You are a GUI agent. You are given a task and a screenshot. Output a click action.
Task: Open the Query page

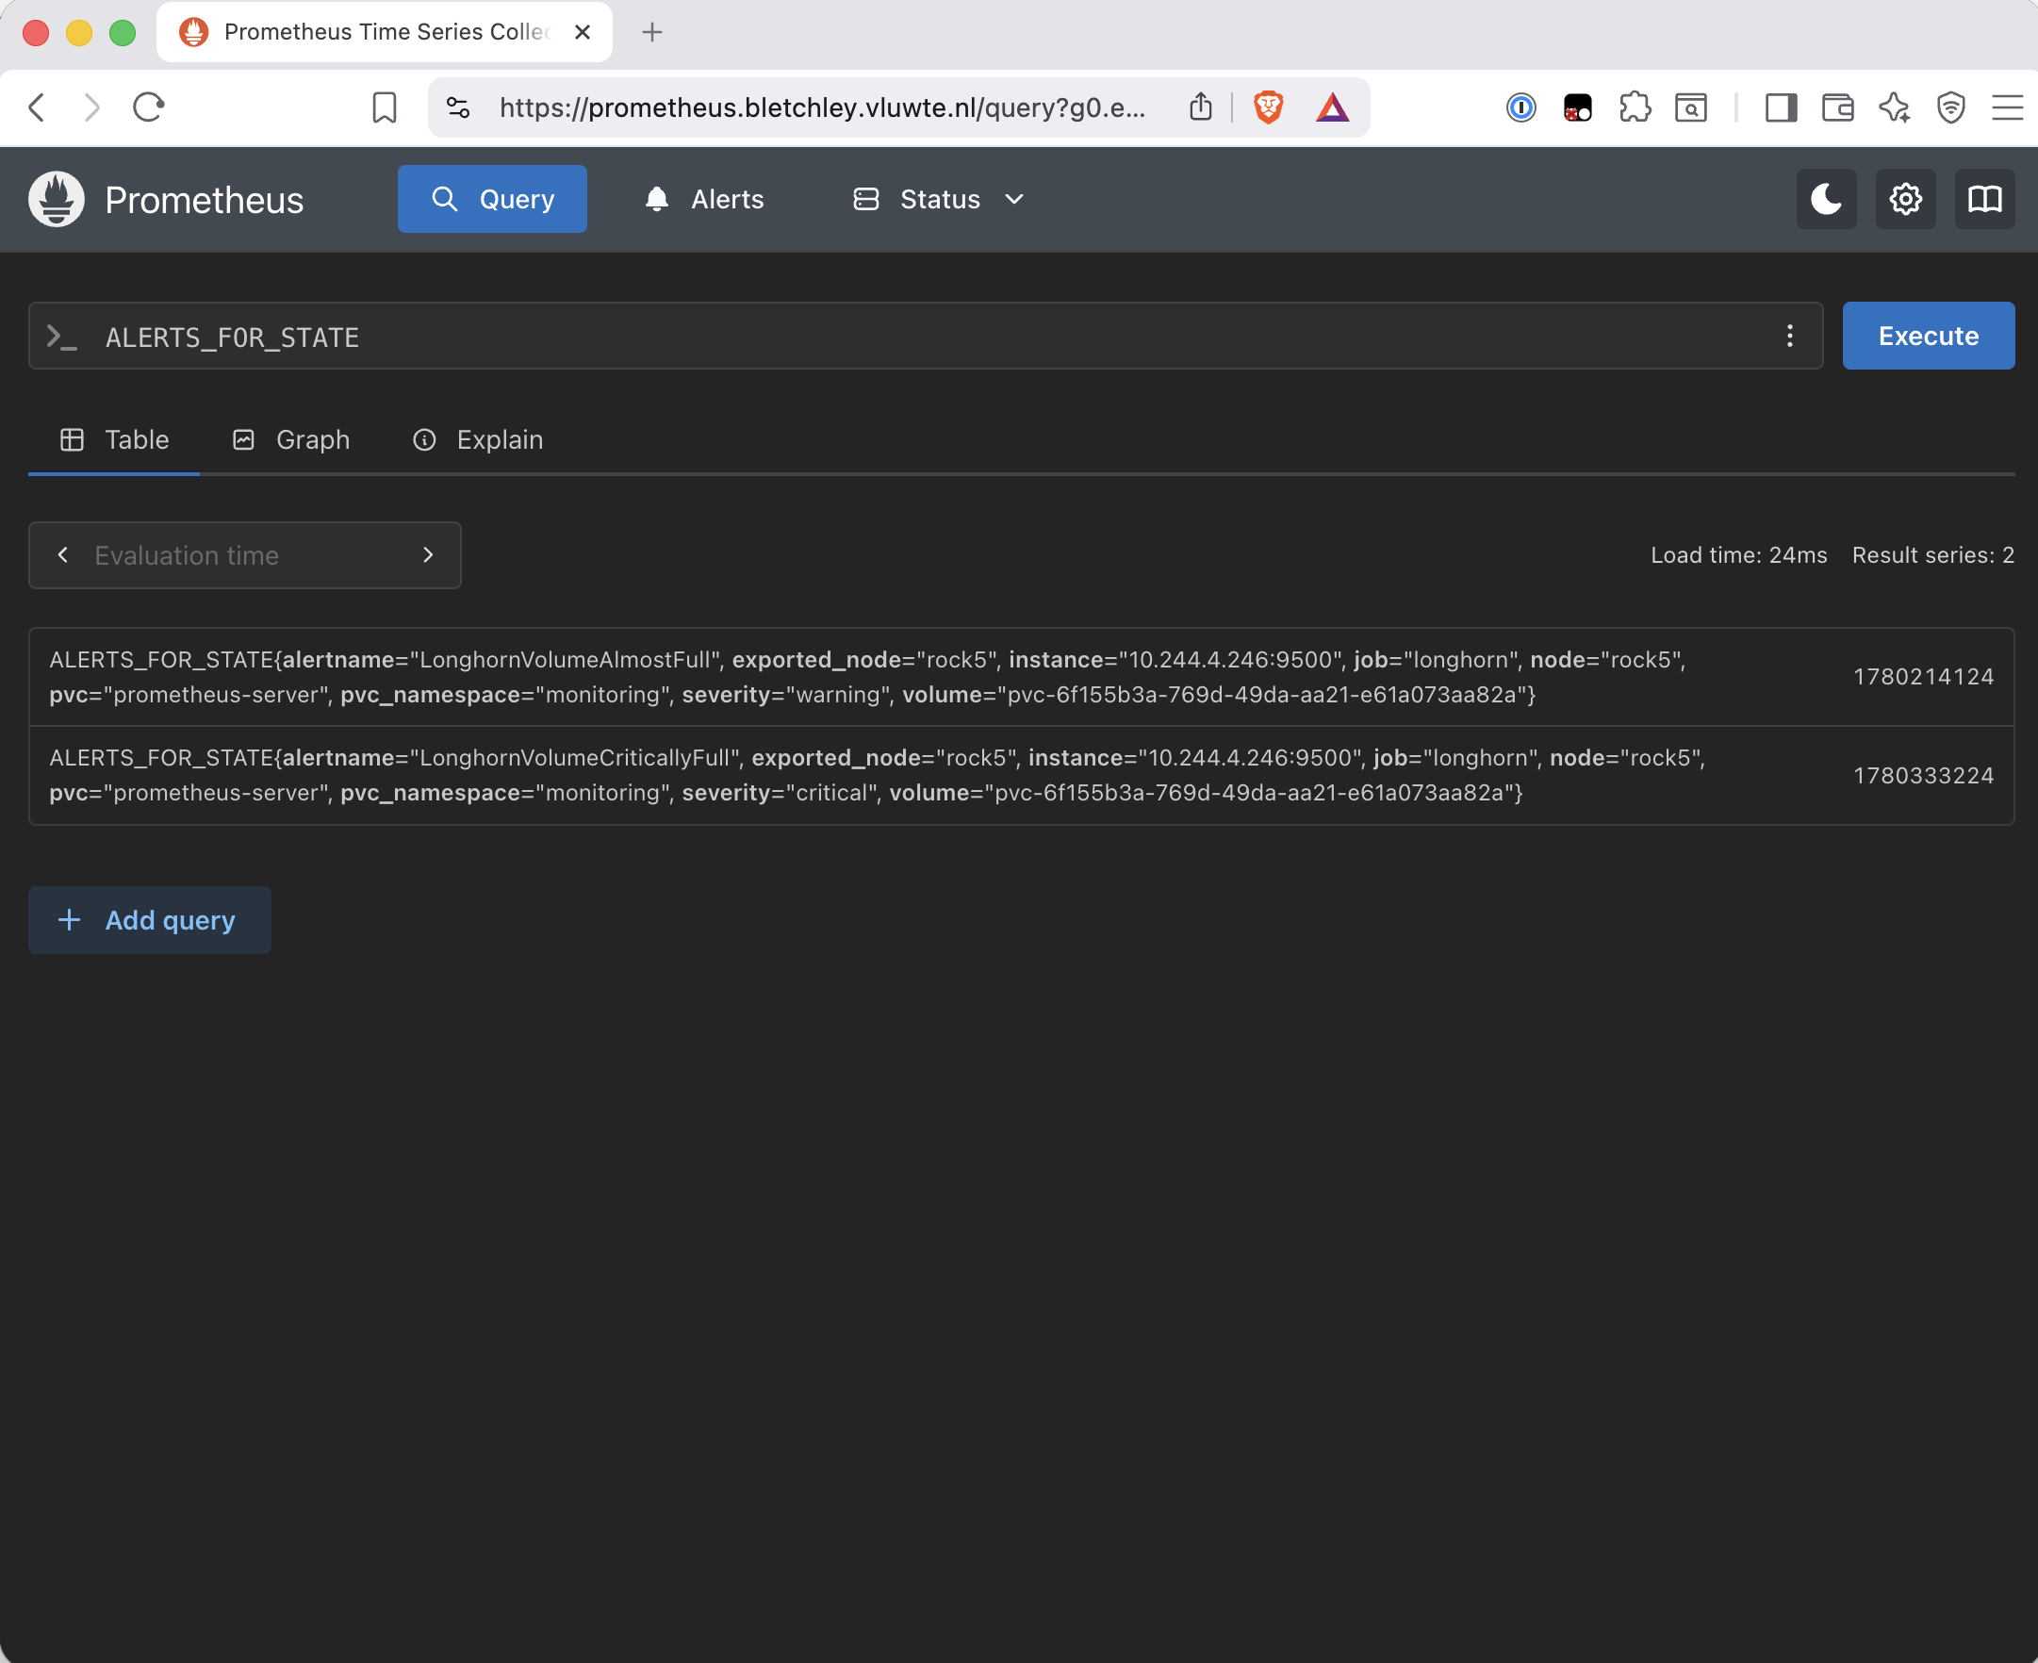[492, 199]
